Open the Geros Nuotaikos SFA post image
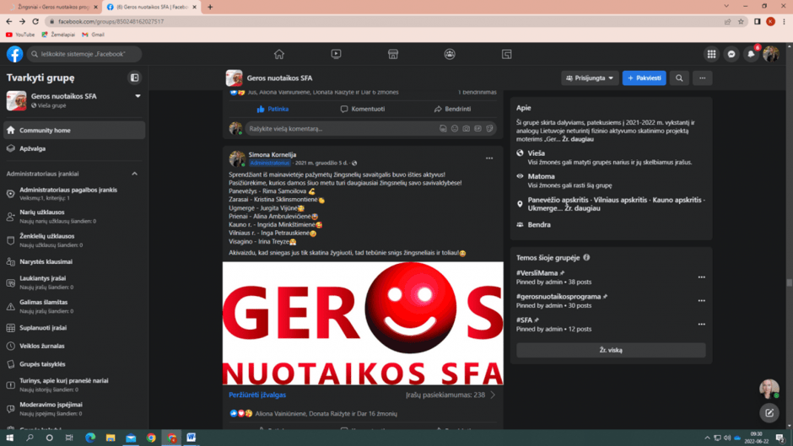The width and height of the screenshot is (793, 446). coord(363,324)
